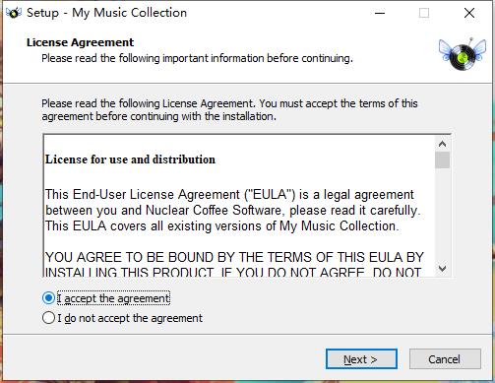Click the vinyl record butterfly logo
The image size is (495, 383).
pyautogui.click(x=463, y=54)
